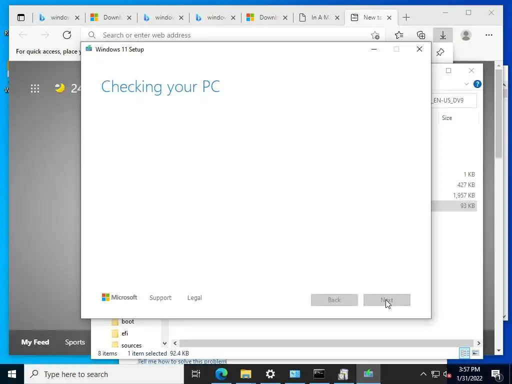The height and width of the screenshot is (384, 512).
Task: Open the notification center icon
Action: click(x=496, y=374)
